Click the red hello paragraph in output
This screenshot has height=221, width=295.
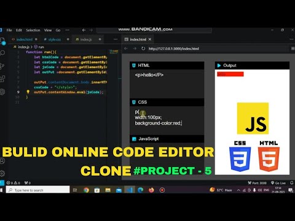point(230,74)
